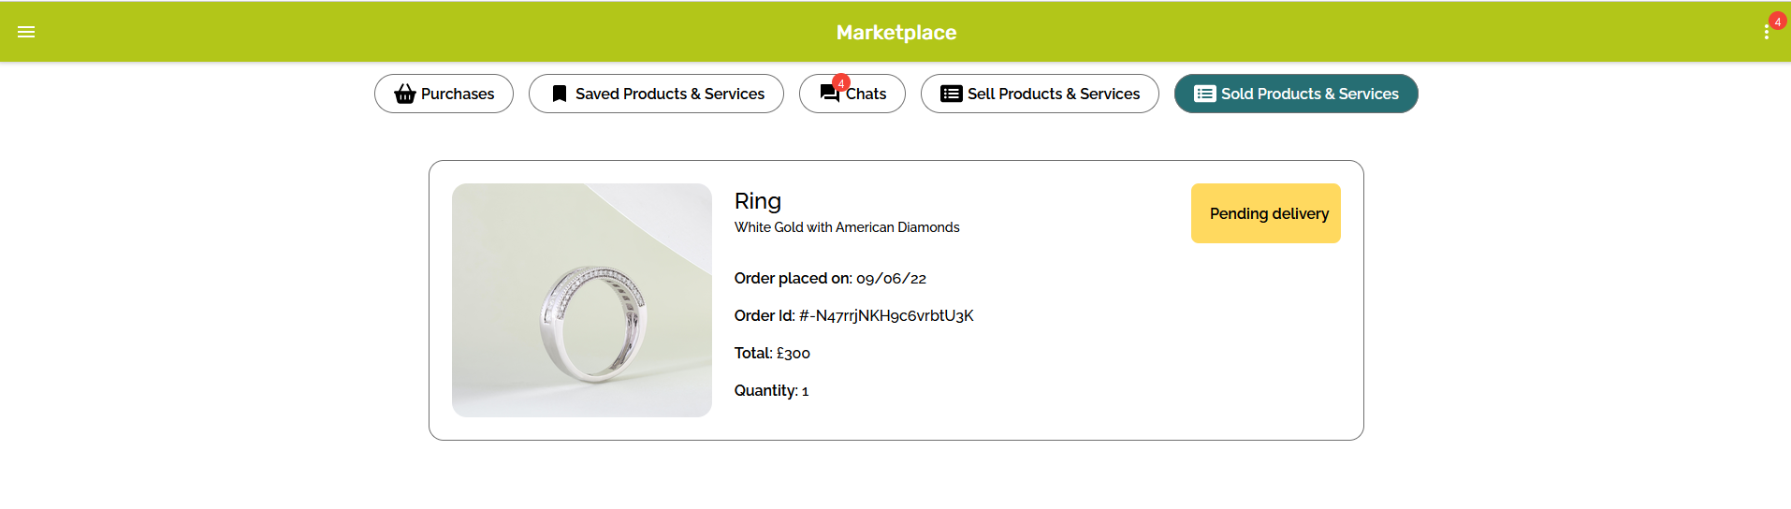
Task: Open the hamburger navigation menu
Action: (26, 32)
